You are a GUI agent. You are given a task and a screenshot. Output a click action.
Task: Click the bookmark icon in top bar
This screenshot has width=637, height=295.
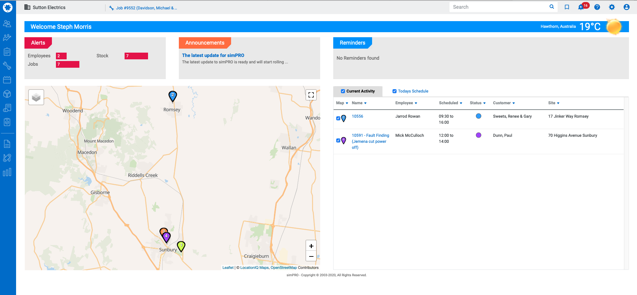pos(567,7)
